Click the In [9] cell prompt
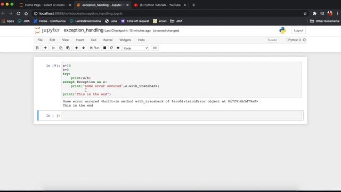 click(x=53, y=66)
